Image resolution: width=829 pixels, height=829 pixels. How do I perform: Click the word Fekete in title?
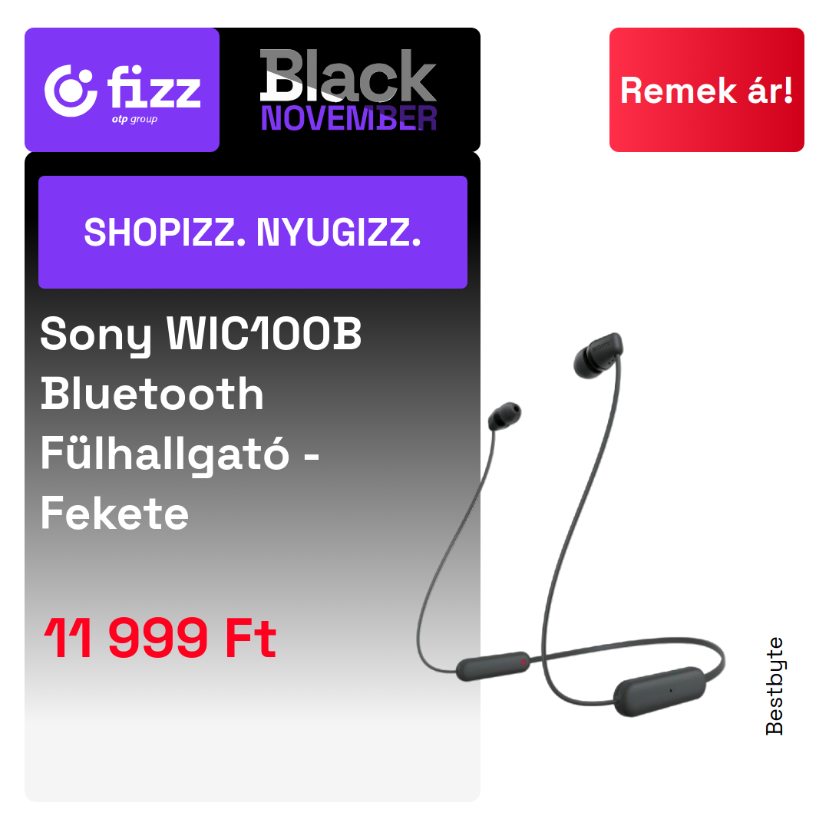pyautogui.click(x=114, y=514)
